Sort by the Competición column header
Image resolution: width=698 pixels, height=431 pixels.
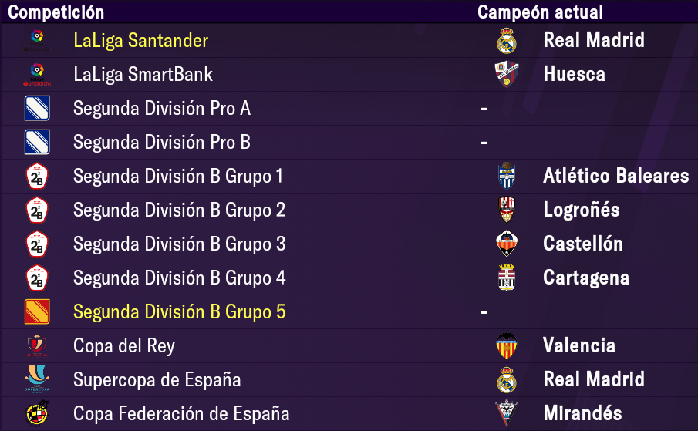pyautogui.click(x=56, y=12)
